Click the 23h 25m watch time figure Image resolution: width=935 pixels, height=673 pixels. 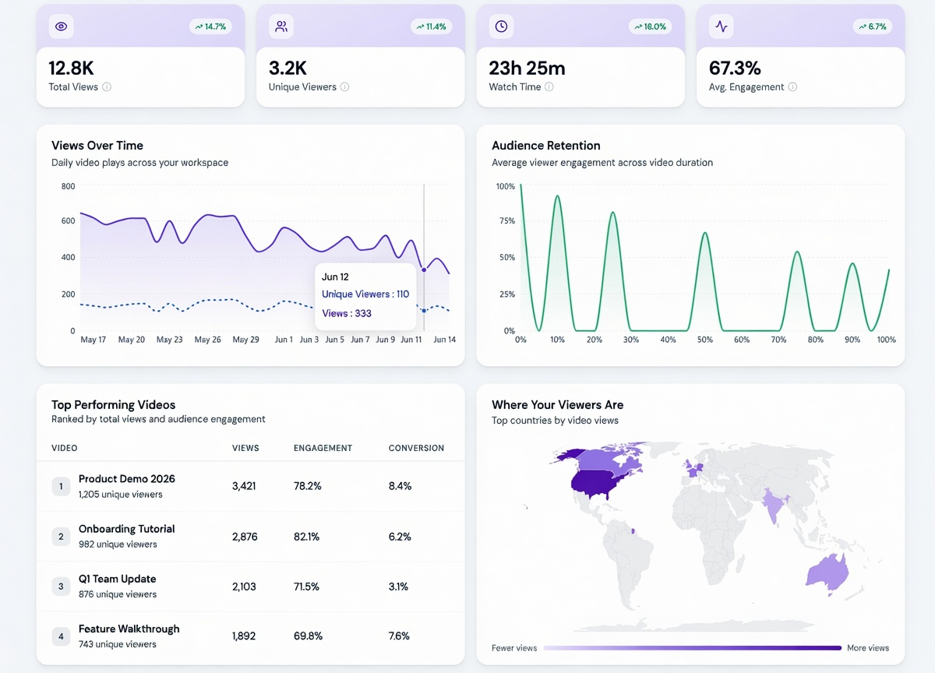coord(527,68)
